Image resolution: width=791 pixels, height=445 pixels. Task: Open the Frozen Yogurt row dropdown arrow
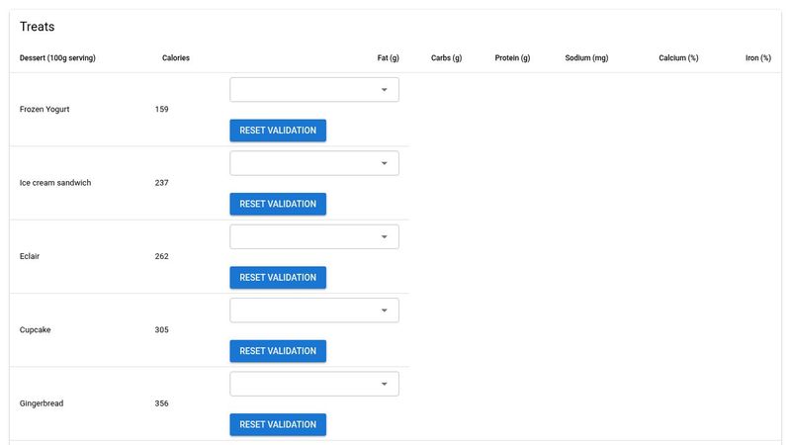click(x=384, y=90)
